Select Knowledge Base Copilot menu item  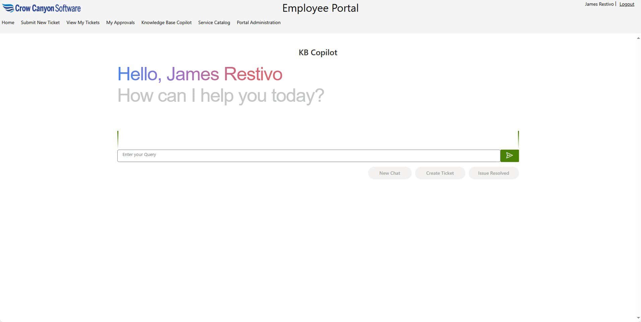[166, 22]
